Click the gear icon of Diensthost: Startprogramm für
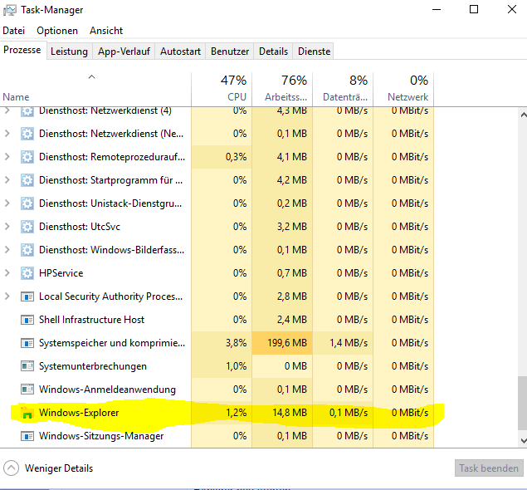This screenshot has width=527, height=490. (27, 180)
